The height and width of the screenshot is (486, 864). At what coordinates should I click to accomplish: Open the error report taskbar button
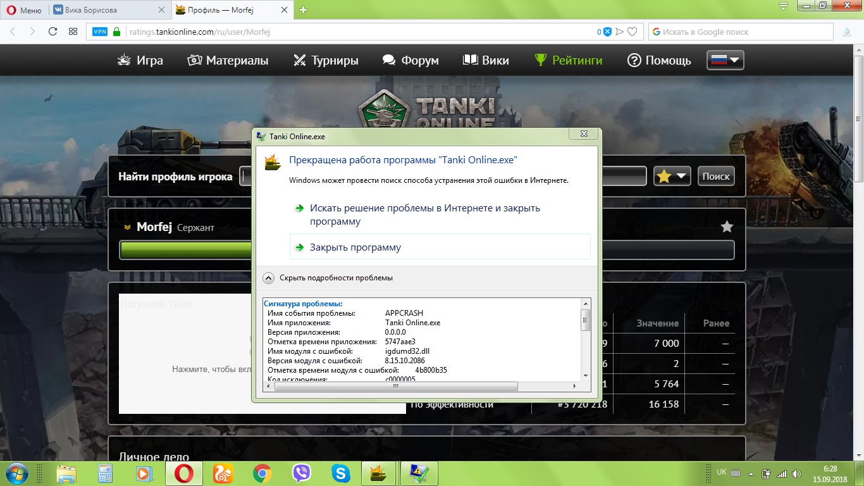pyautogui.click(x=419, y=473)
